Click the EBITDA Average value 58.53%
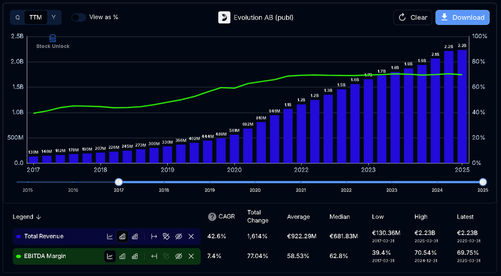 click(298, 256)
